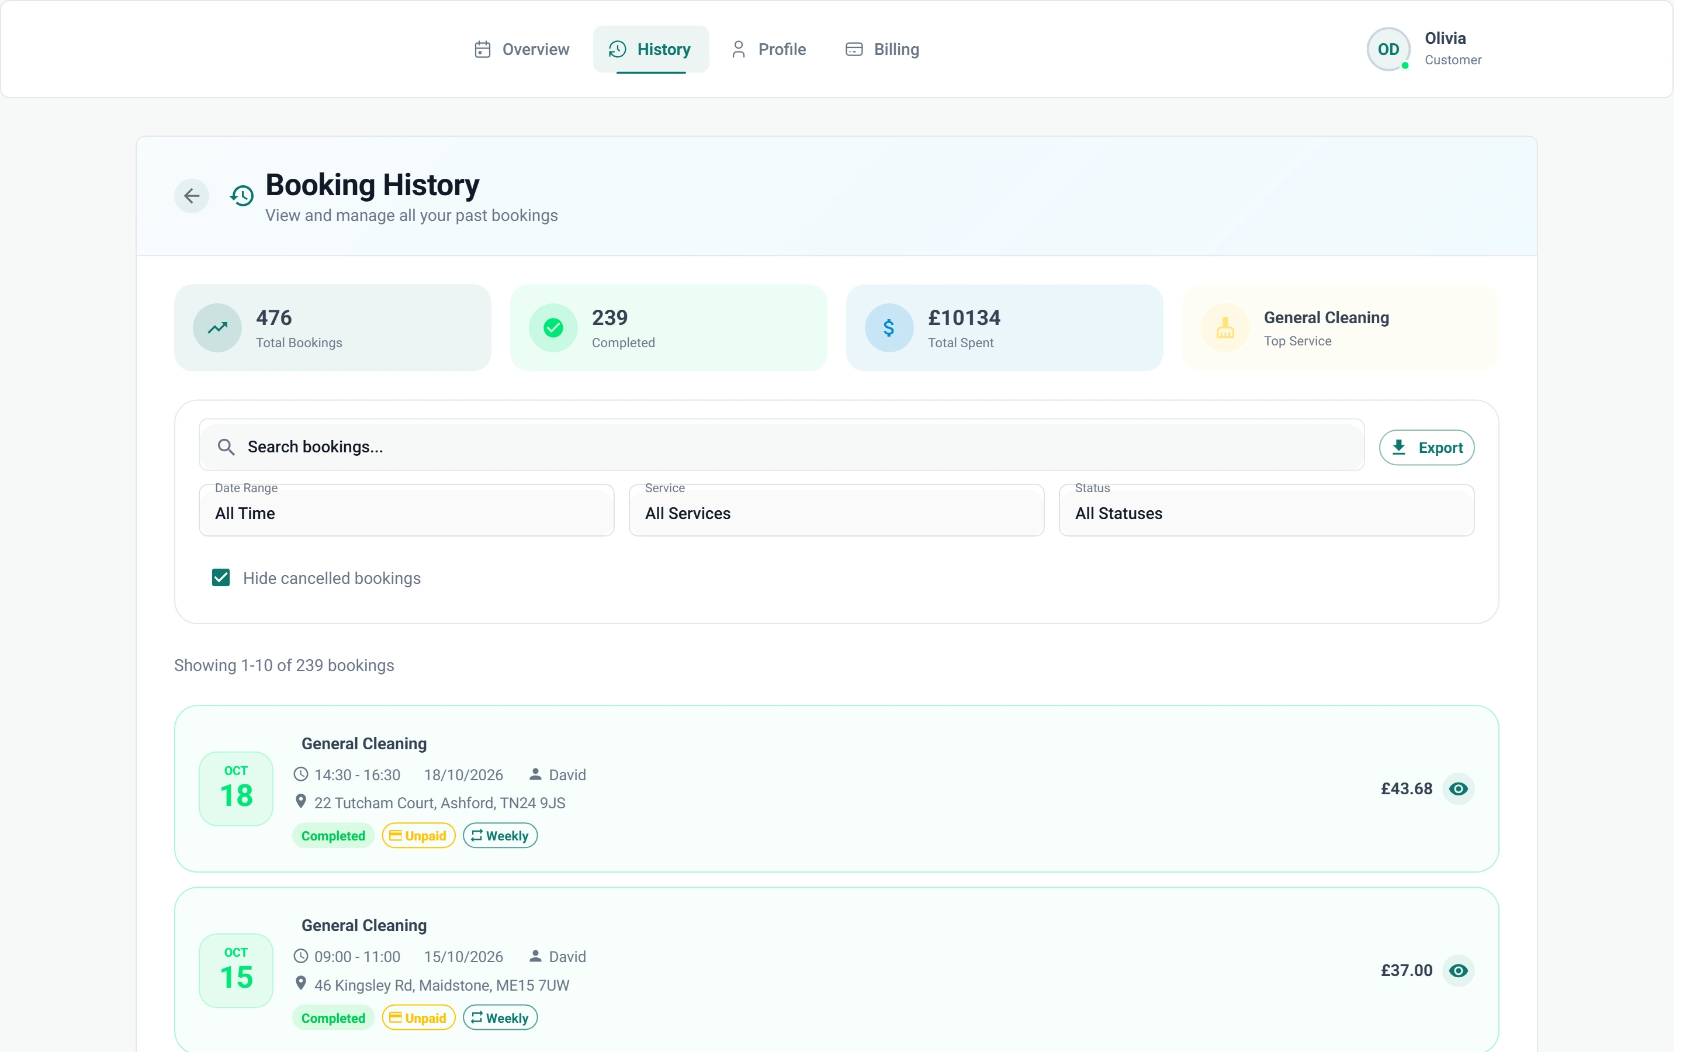Click the Top Service broom icon
Viewport: 1683px width, 1052px height.
click(1225, 328)
